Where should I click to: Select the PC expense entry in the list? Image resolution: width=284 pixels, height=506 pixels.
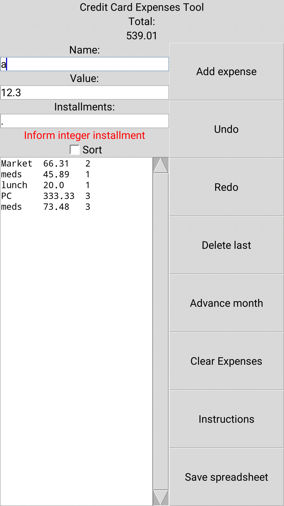tap(45, 196)
